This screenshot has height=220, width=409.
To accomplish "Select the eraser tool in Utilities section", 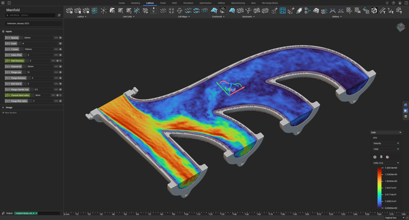I will click(x=299, y=10).
